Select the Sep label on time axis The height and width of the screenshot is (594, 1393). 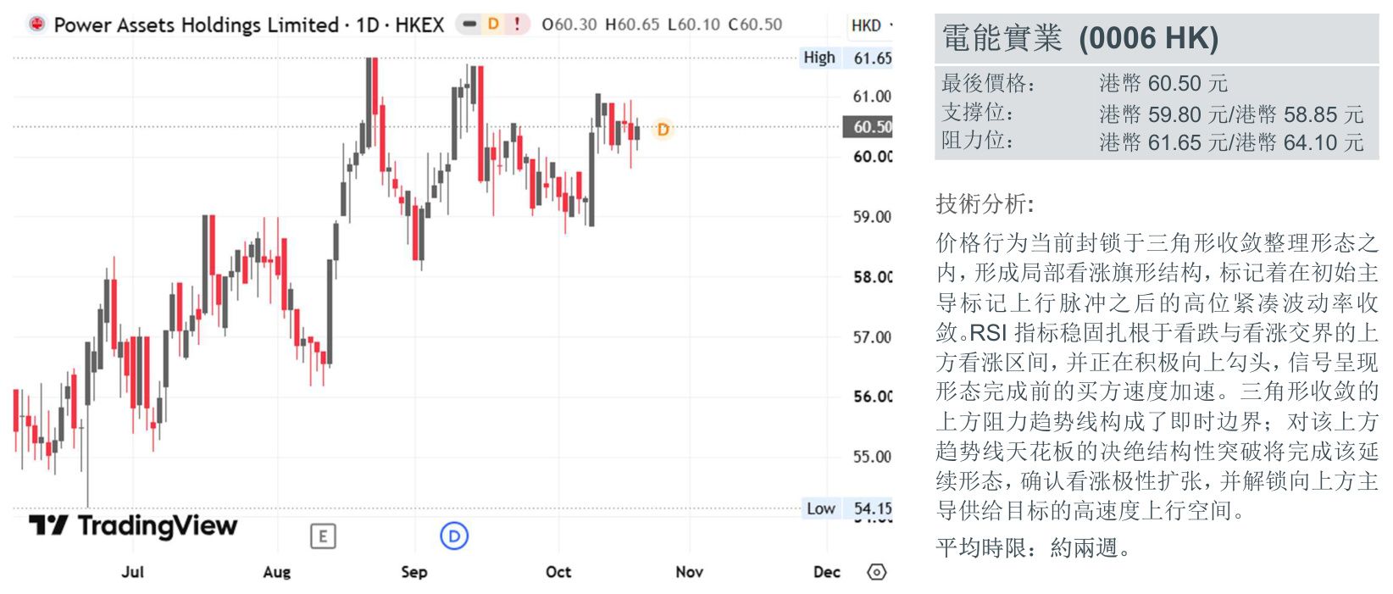point(413,572)
